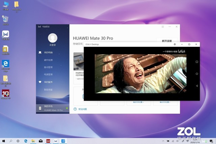Image resolution: width=216 pixels, height=144 pixels.
Task: Select 电源管理 menu item
Action: (x=48, y=74)
